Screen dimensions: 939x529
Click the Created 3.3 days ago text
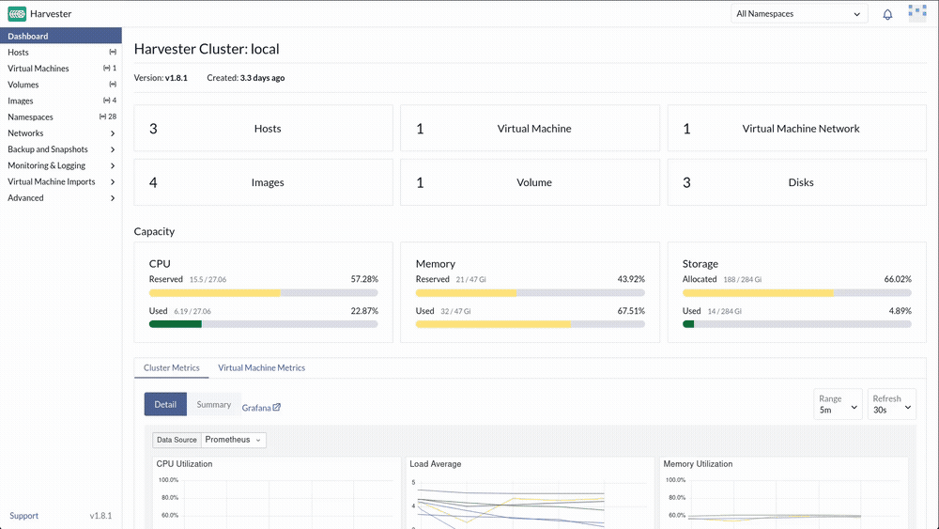(245, 78)
